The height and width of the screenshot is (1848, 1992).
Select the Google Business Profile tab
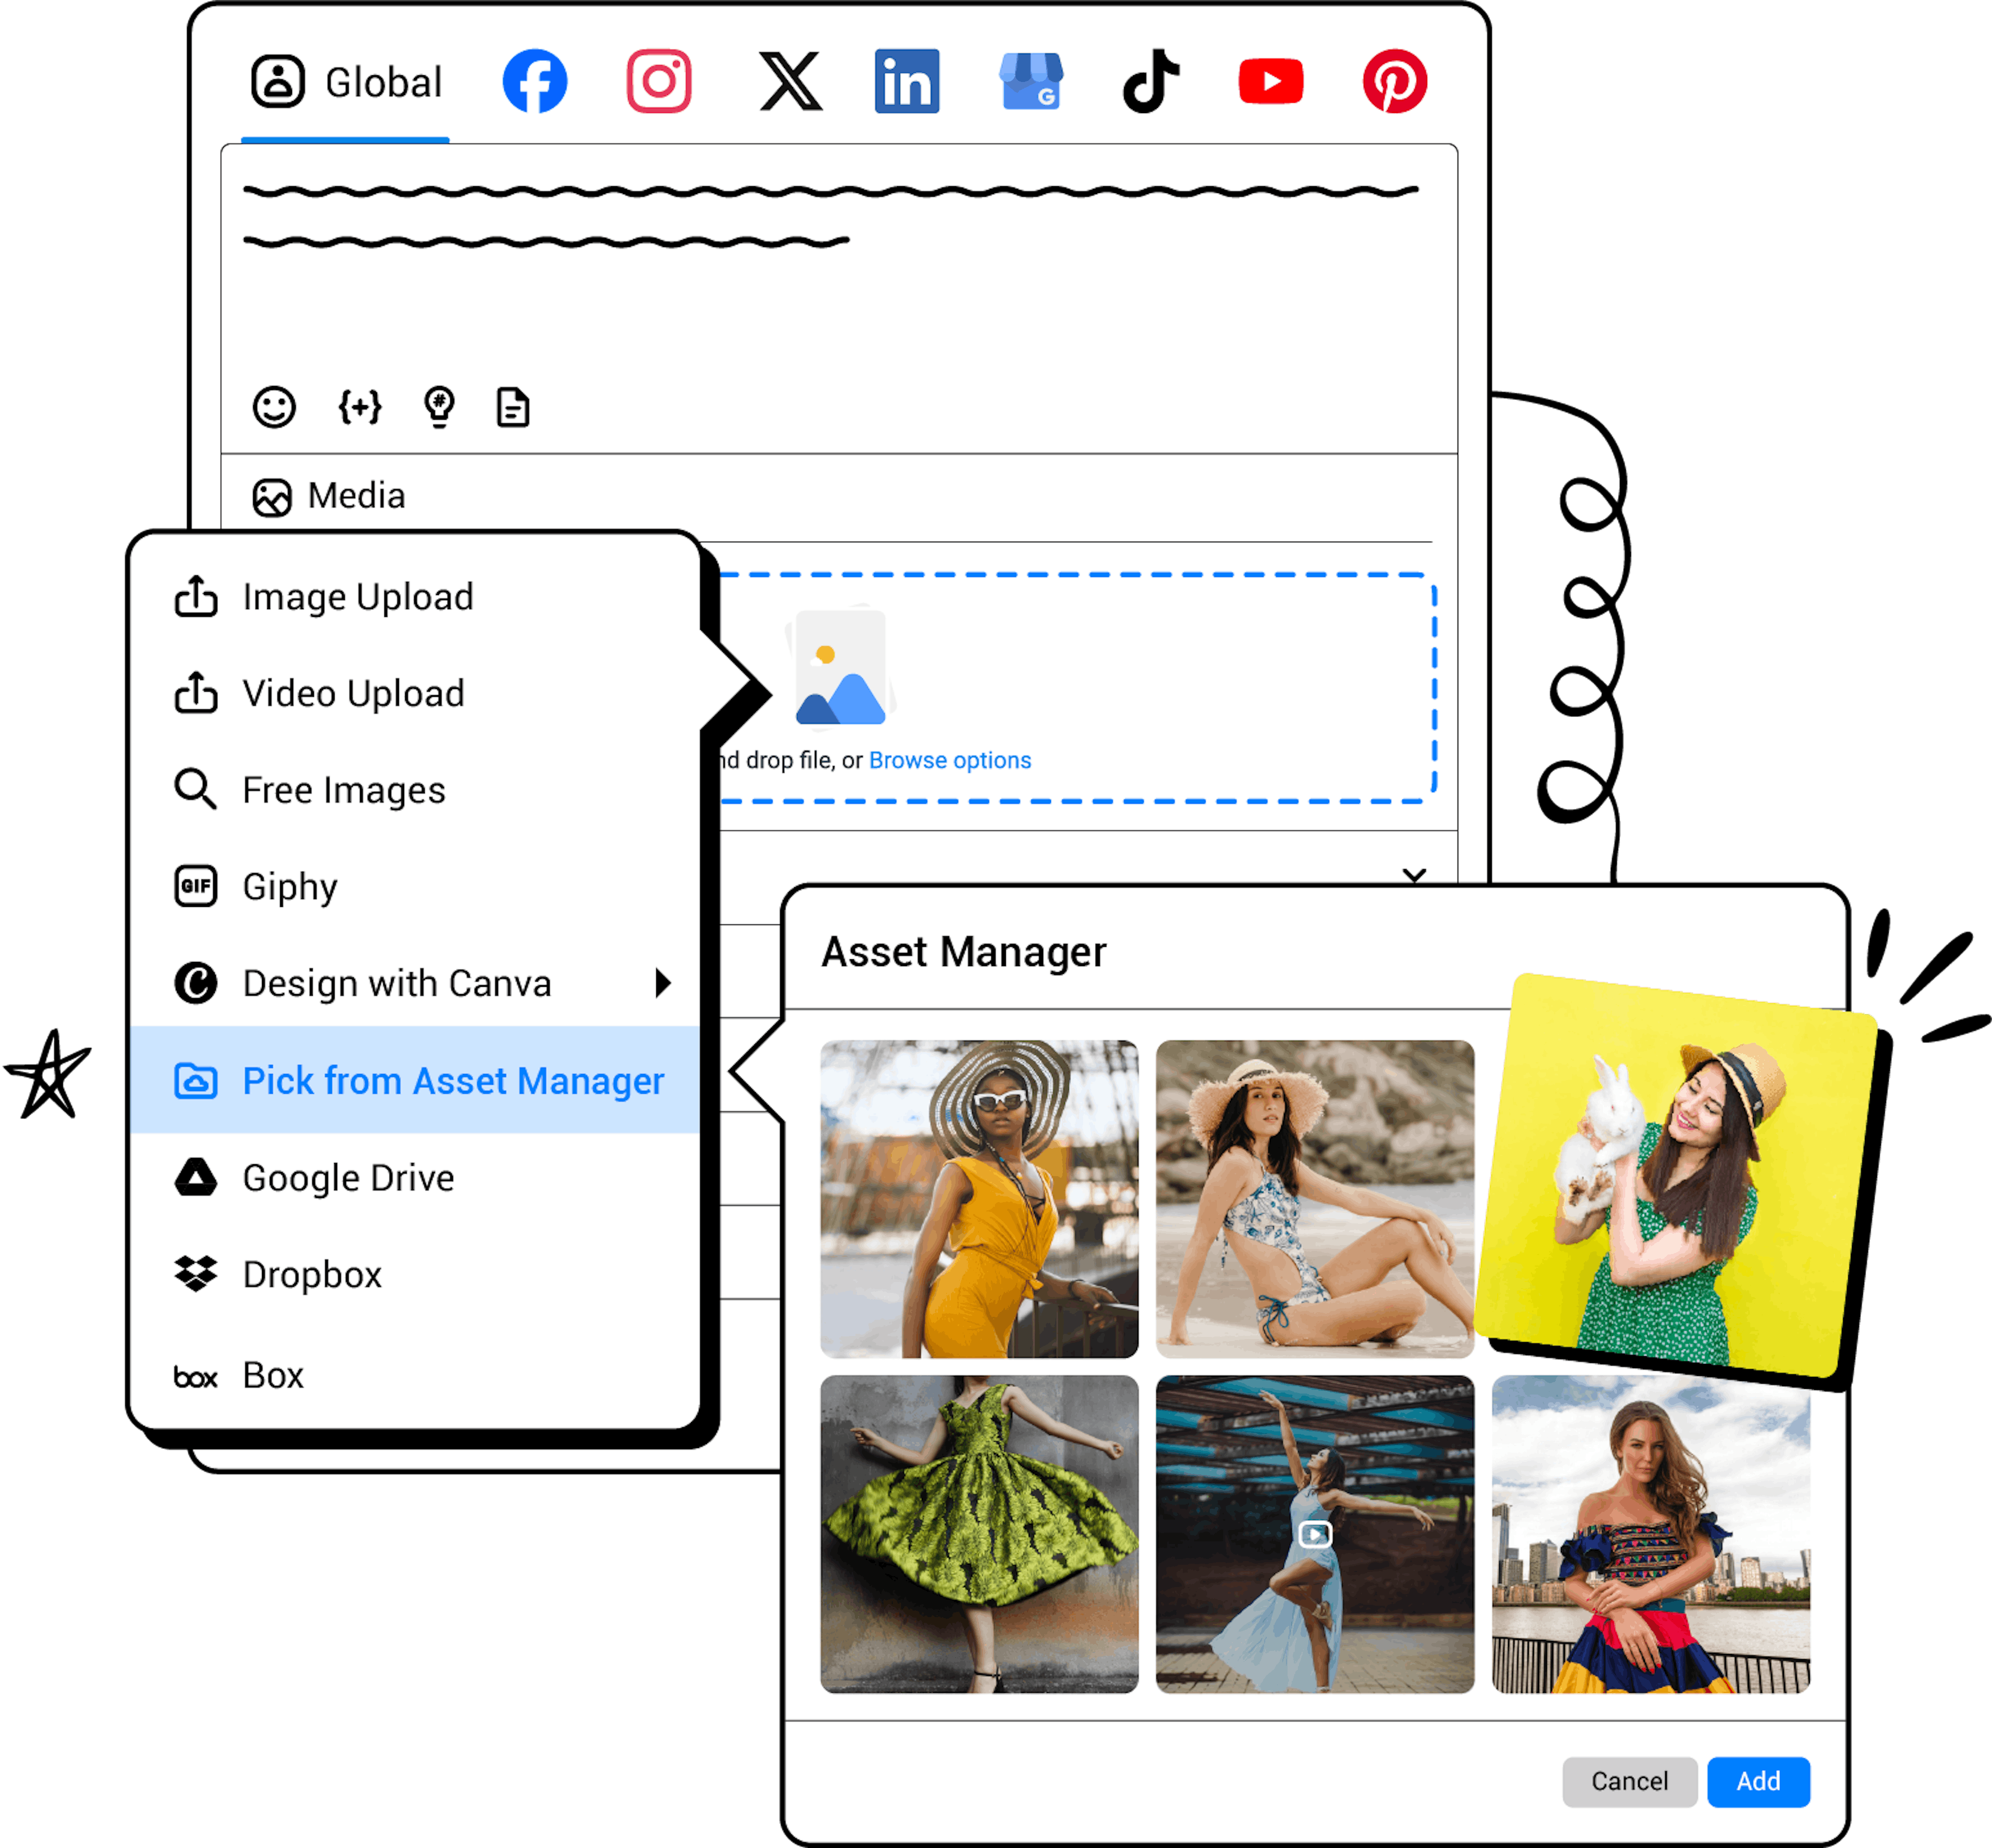tap(1031, 81)
